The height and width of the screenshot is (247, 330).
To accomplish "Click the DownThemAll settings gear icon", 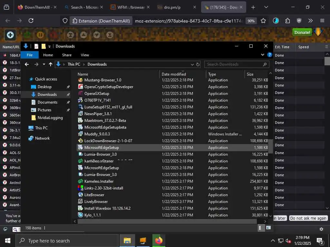I will 321,229.
